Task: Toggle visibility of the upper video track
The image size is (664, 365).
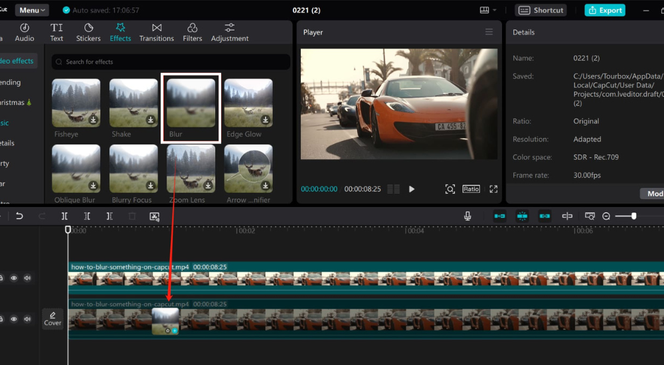Action: click(14, 278)
